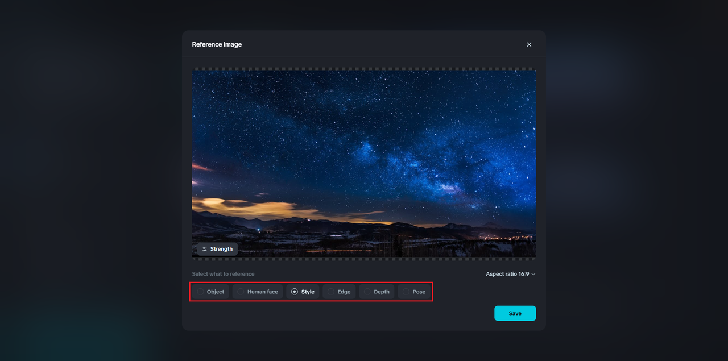Select the Depth reference option
This screenshot has width=728, height=361.
click(377, 292)
